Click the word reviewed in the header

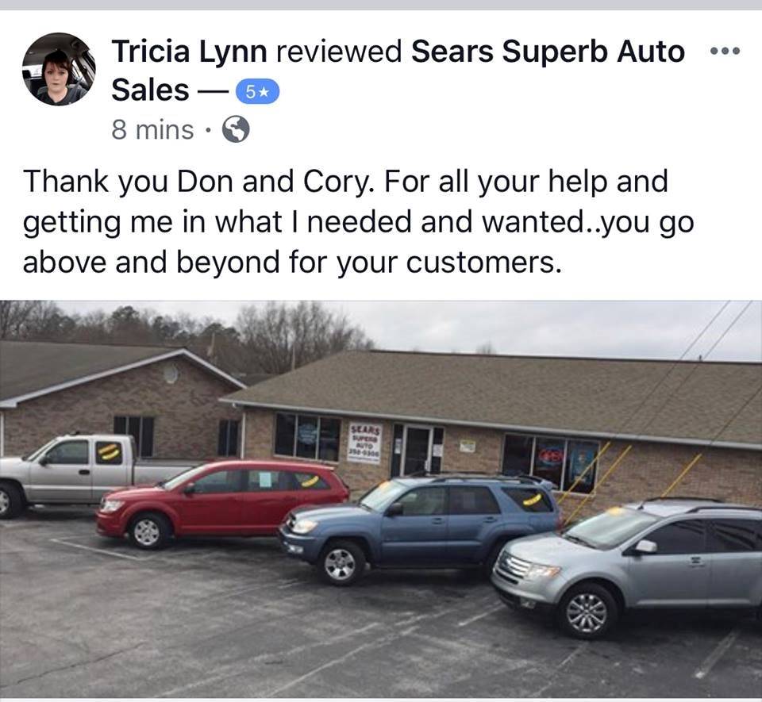339,51
